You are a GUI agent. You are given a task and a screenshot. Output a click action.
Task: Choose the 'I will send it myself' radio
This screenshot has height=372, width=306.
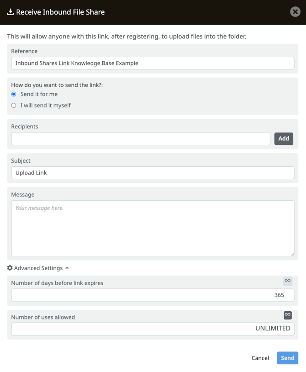pos(14,106)
